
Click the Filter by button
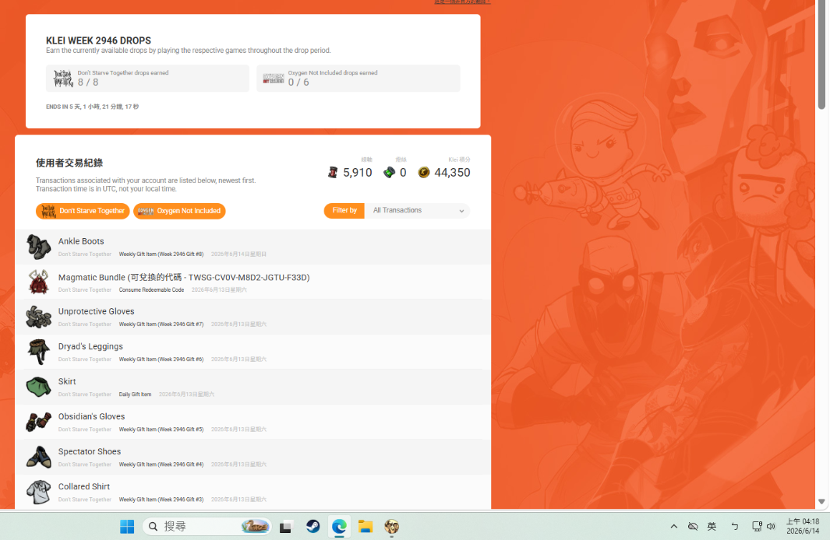click(x=344, y=211)
